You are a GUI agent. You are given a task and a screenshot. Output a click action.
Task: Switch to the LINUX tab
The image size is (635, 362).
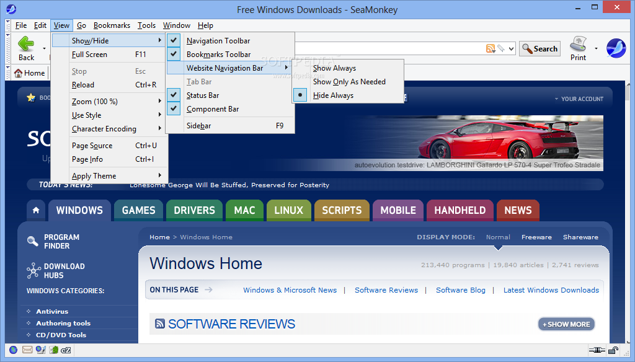coord(288,210)
